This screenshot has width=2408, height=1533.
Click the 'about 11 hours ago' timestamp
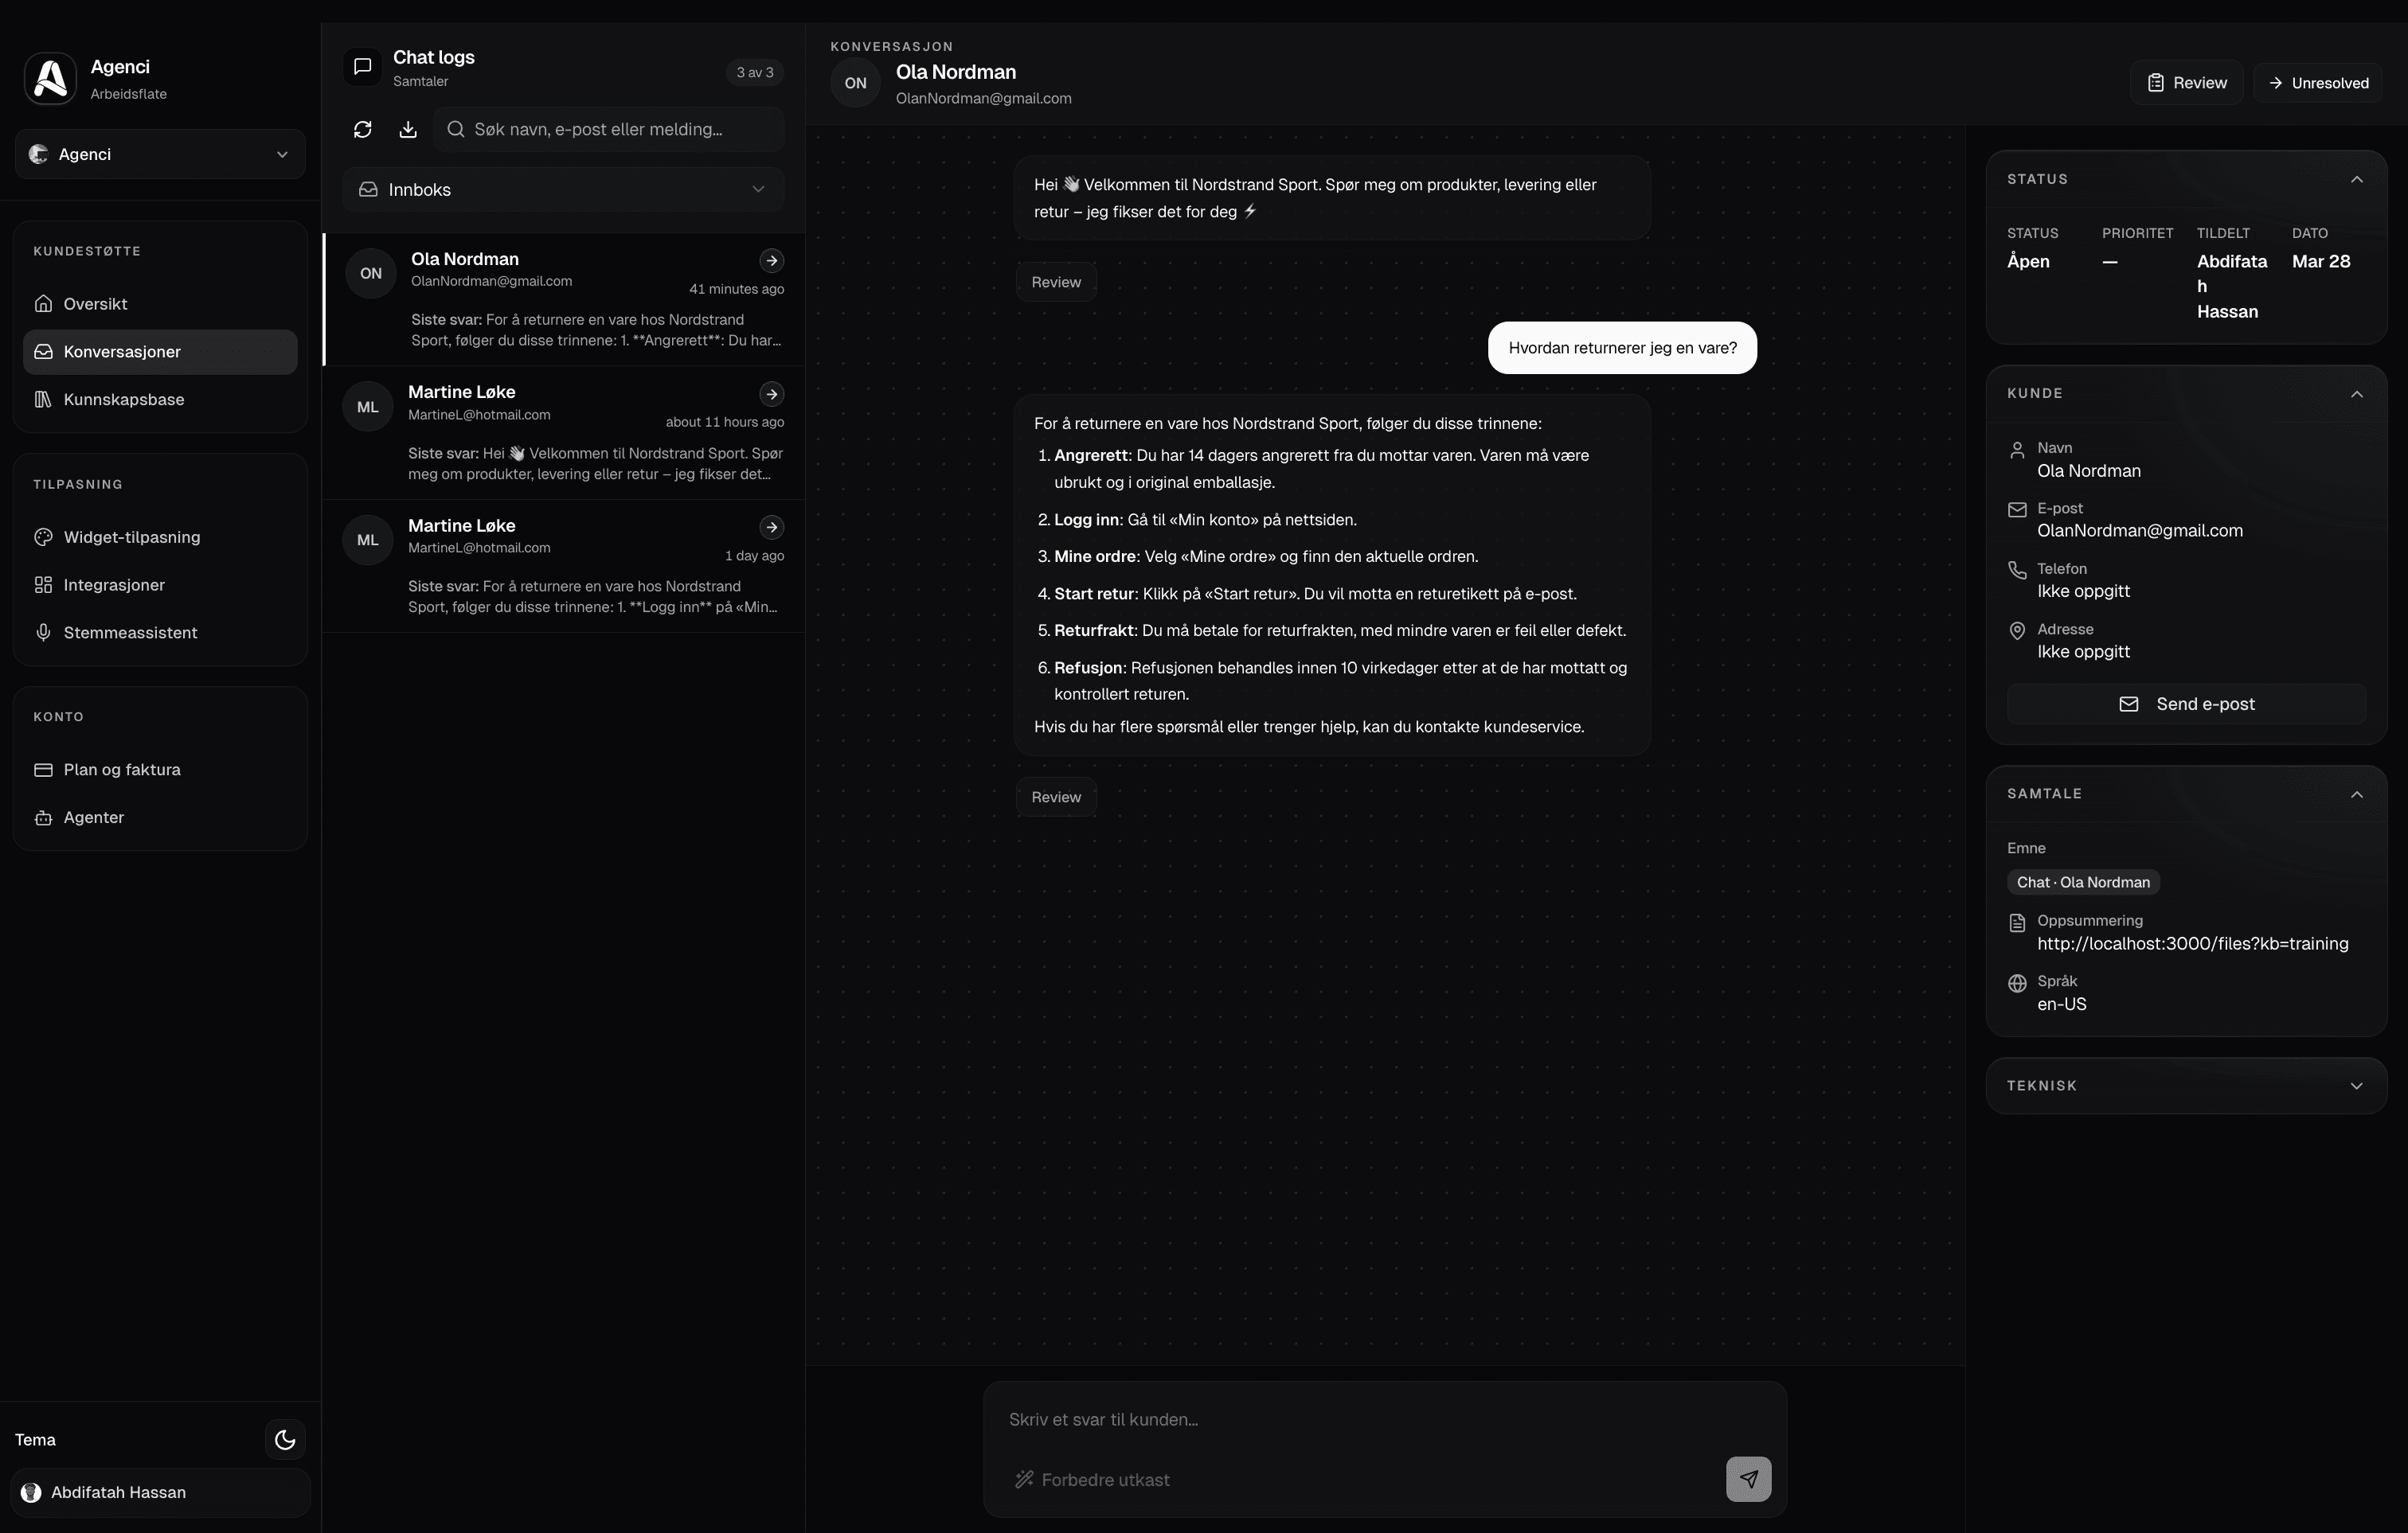(x=724, y=423)
